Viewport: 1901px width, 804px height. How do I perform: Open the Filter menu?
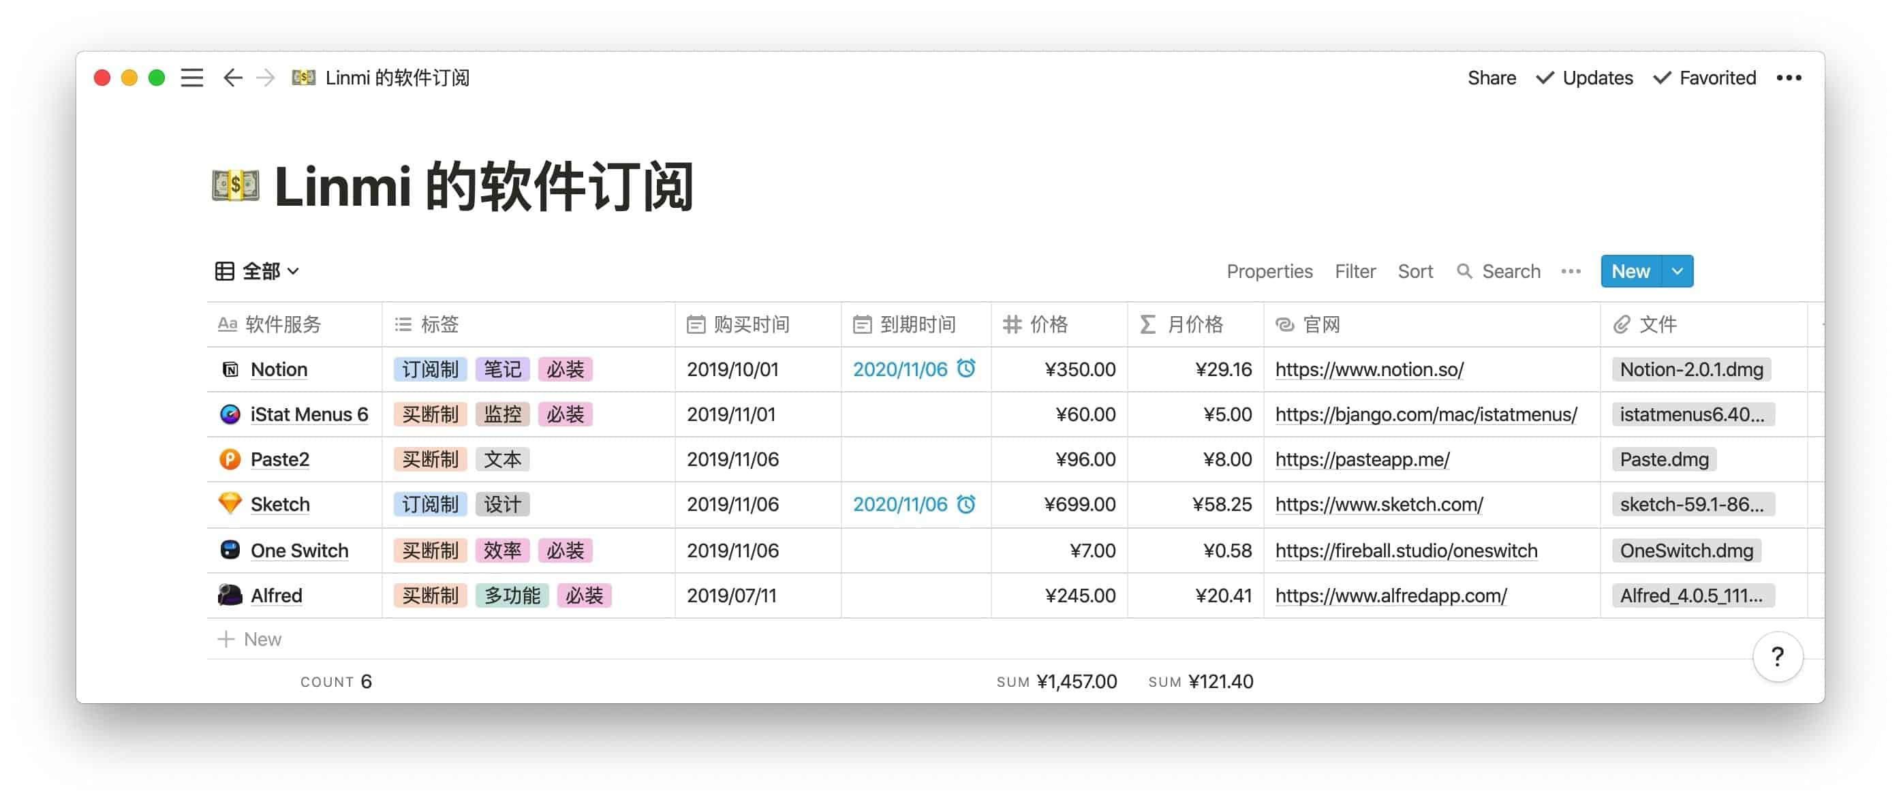pyautogui.click(x=1355, y=271)
